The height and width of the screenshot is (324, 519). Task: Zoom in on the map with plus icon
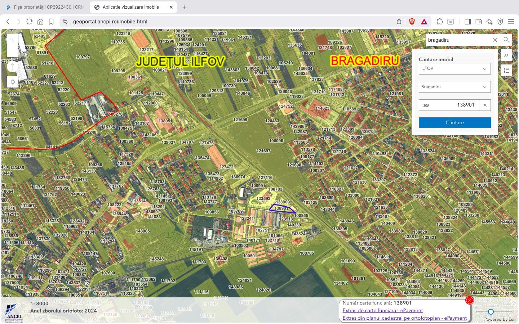(13, 40)
